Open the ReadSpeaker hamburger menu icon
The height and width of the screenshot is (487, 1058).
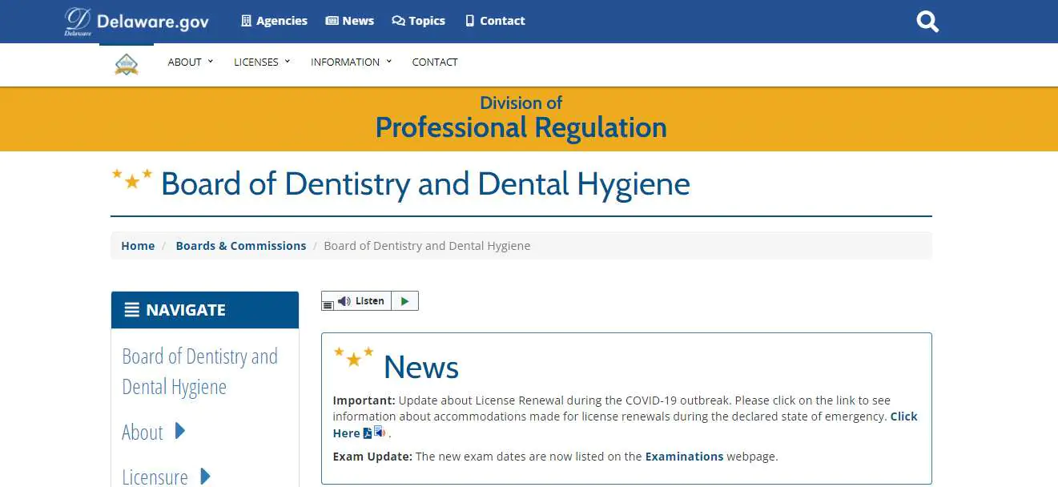point(327,304)
